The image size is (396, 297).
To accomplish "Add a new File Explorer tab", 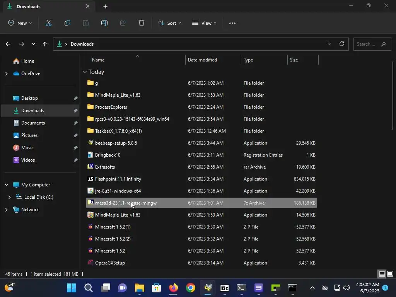I will point(105,7).
